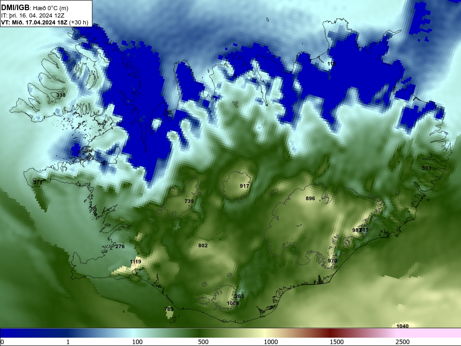Click the legend label 500
Viewport: 461px width, 346px height.
[203, 342]
